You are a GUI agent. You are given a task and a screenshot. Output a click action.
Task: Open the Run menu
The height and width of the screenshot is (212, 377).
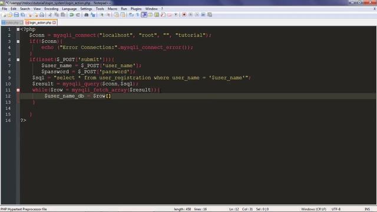(124, 9)
